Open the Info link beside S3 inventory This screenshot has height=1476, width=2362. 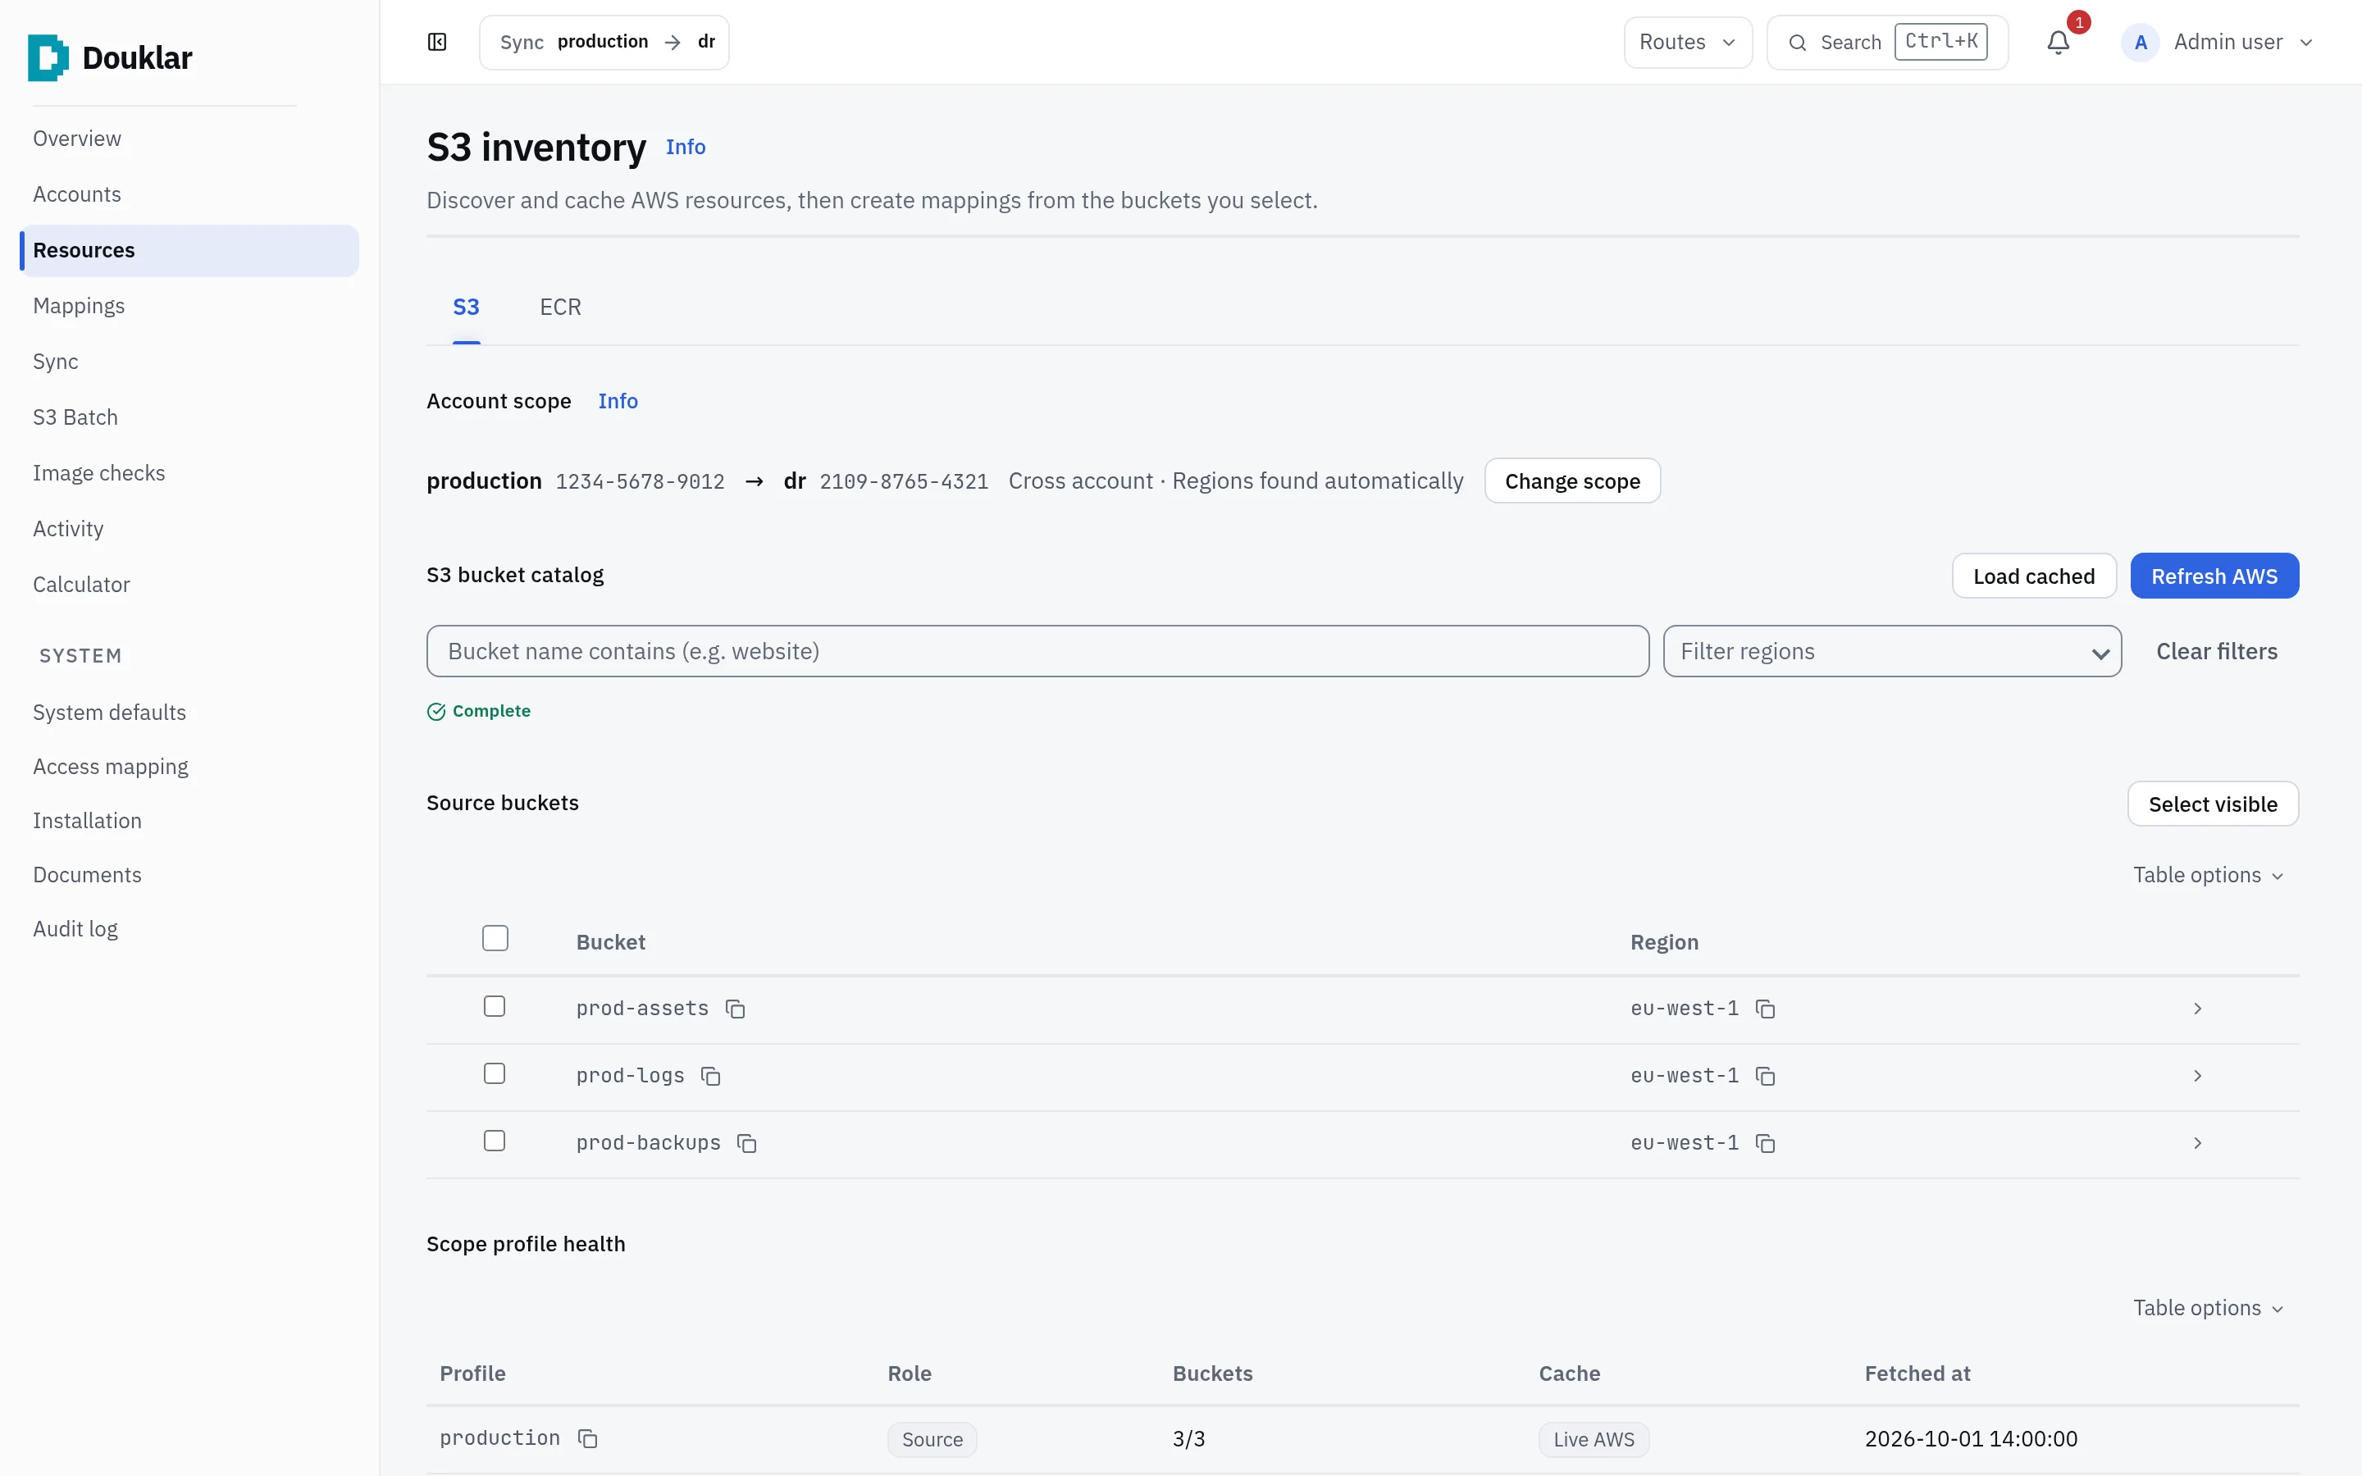(x=685, y=147)
